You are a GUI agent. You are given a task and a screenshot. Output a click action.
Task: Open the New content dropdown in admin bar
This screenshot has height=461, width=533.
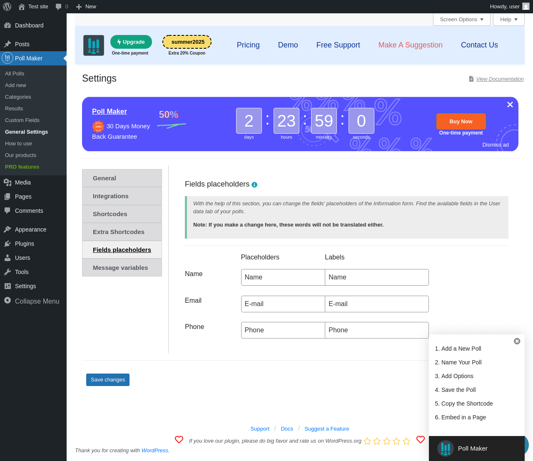tap(86, 7)
